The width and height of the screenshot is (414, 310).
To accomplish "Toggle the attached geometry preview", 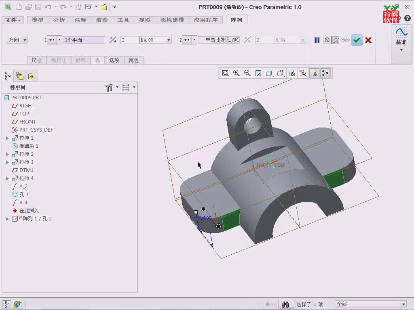I will [x=335, y=40].
